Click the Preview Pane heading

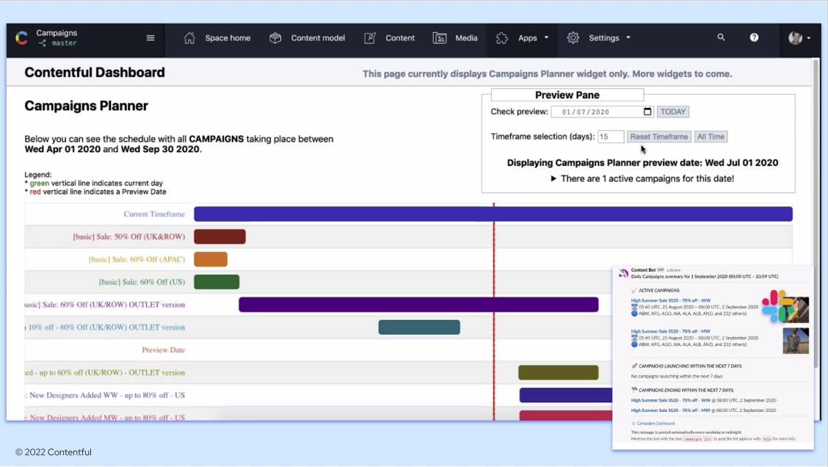tap(567, 95)
